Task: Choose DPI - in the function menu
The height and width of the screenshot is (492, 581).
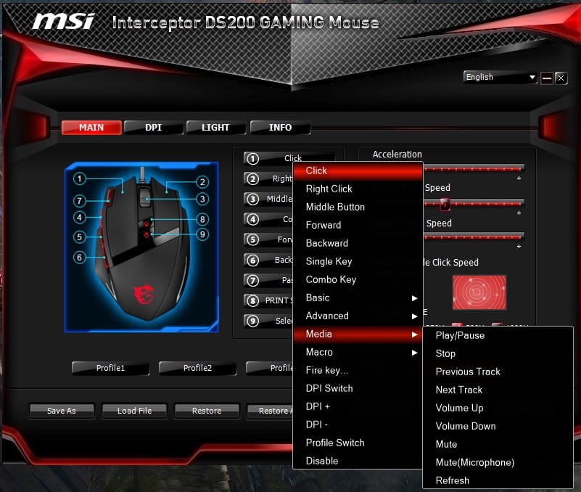Action: click(x=358, y=425)
